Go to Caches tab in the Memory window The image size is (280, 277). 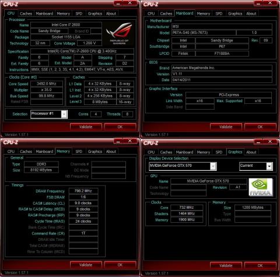[26, 152]
